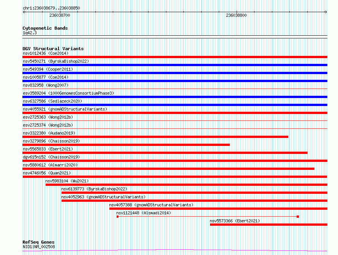Image resolution: width=338 pixels, height=255 pixels.
Task: Click the red bar under nsv5573366
Action: click(x=269, y=225)
